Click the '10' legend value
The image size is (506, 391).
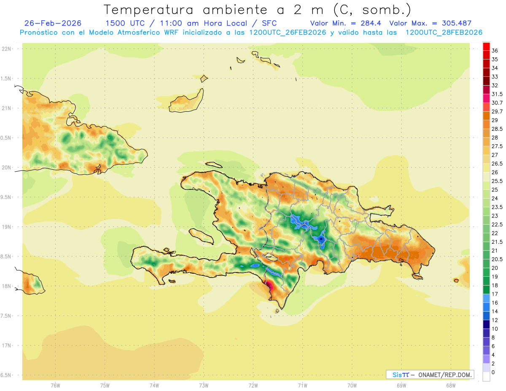[495, 329]
